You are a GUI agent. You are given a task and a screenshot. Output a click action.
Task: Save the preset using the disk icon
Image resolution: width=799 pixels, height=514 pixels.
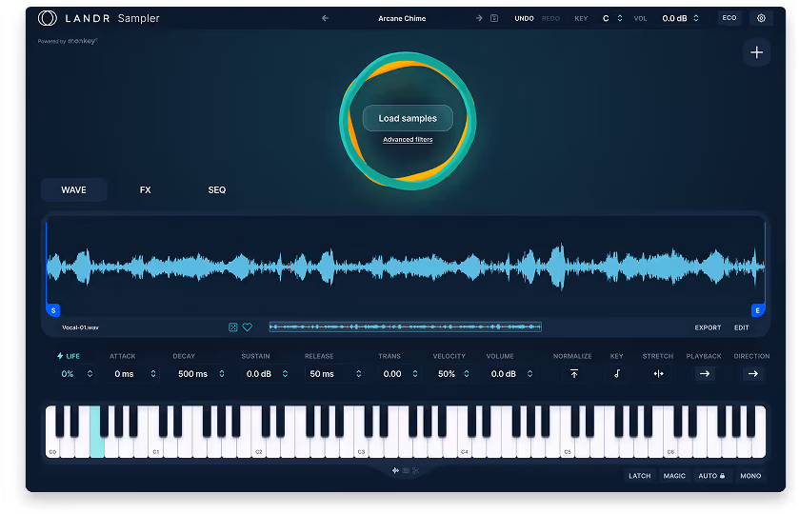[494, 18]
